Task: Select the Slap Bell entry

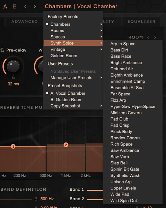Action: [133, 163]
